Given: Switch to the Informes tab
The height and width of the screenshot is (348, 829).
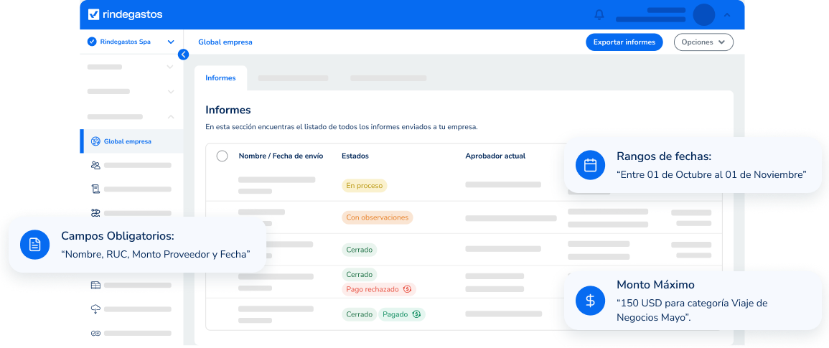Looking at the screenshot, I should tap(220, 78).
